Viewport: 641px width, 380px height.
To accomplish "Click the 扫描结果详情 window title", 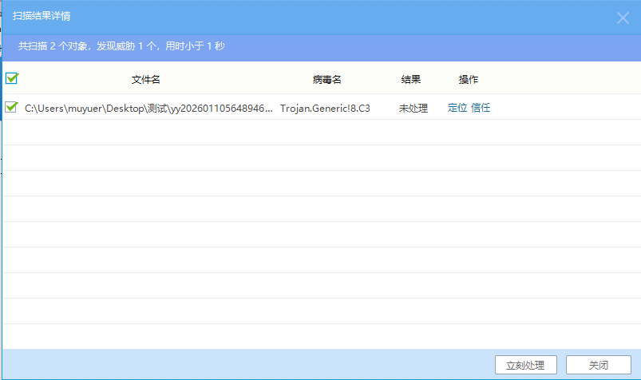I will coord(42,17).
